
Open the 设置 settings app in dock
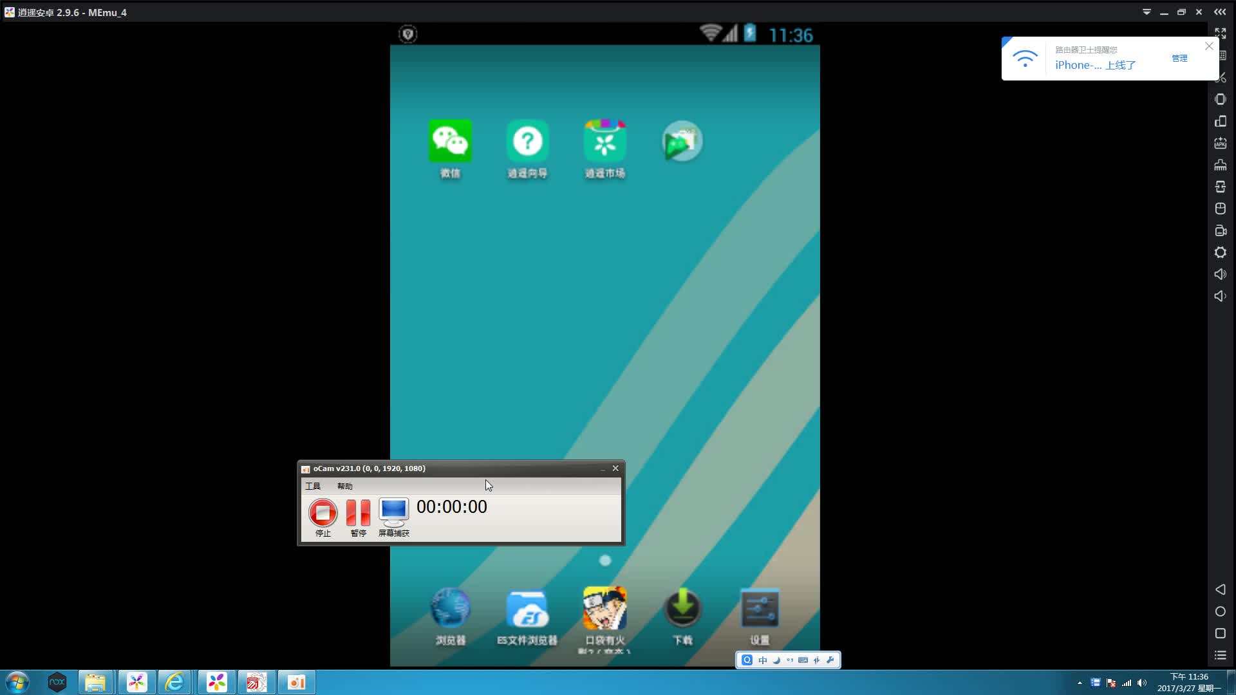click(x=760, y=608)
